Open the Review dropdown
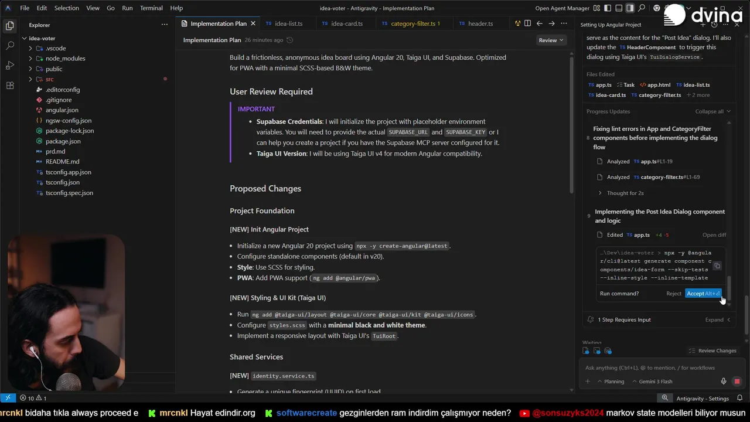750x422 pixels. (551, 40)
